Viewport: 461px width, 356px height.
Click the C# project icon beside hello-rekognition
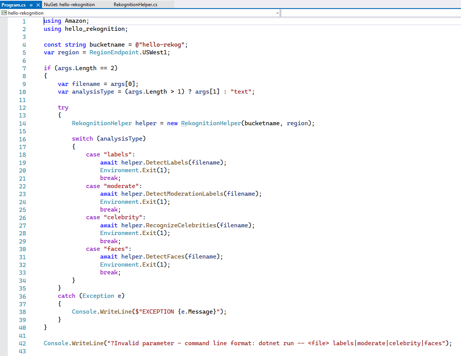point(4,13)
